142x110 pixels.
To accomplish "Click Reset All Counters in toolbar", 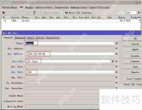I will point(78,13).
